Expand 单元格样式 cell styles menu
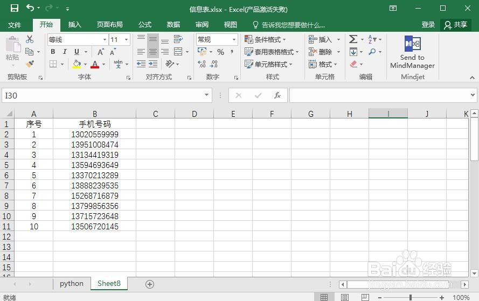479x301 pixels. click(x=268, y=64)
